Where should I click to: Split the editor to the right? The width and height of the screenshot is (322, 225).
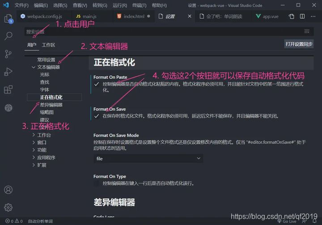coord(302,16)
